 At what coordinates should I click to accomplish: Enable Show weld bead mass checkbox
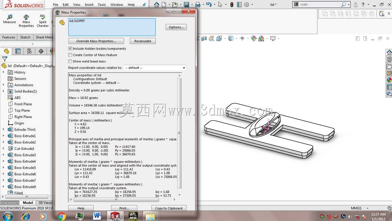[70, 61]
